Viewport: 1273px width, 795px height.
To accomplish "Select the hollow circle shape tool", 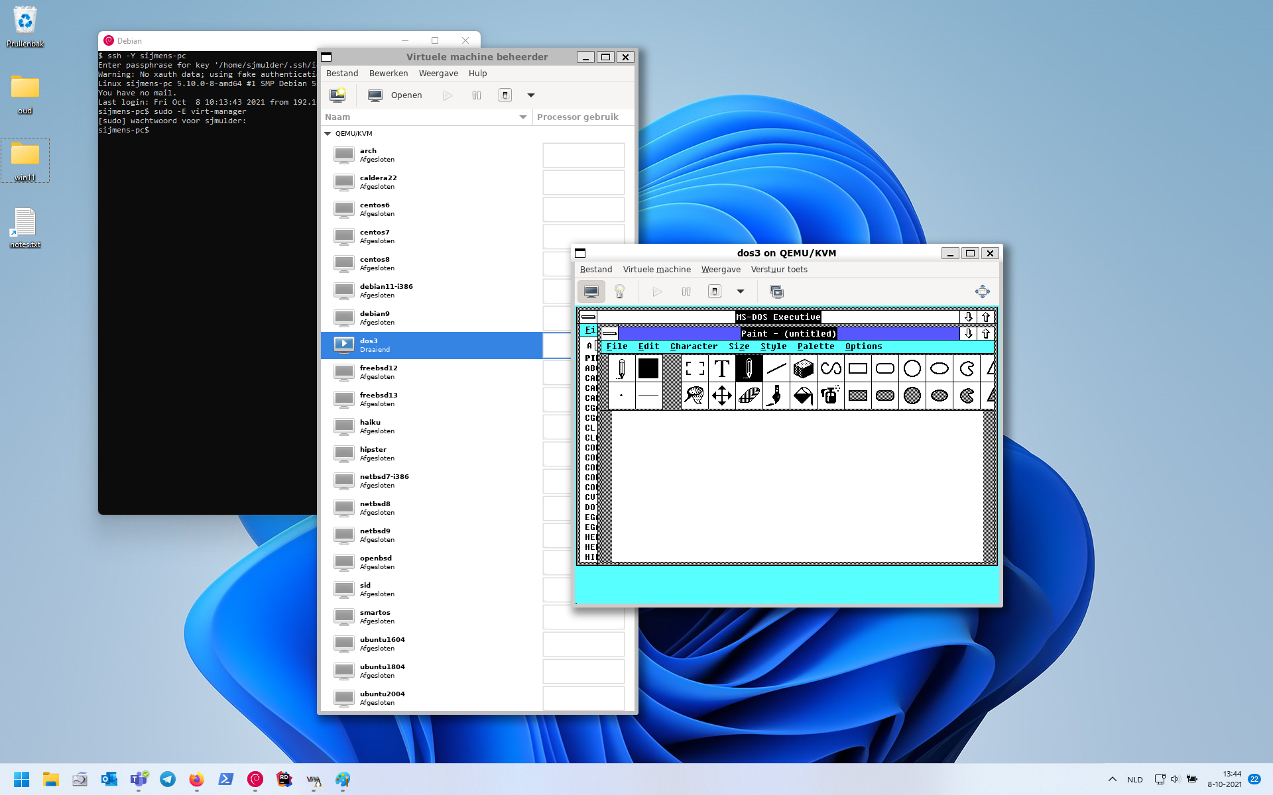I will tap(912, 368).
